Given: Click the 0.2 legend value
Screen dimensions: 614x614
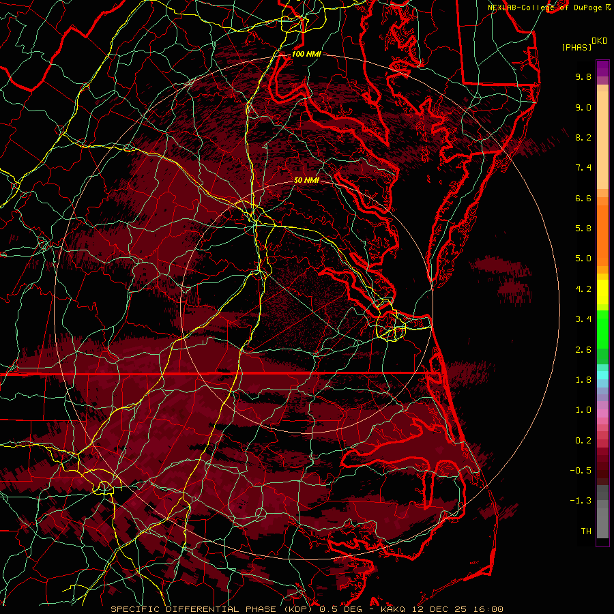Looking at the screenshot, I should tap(583, 441).
